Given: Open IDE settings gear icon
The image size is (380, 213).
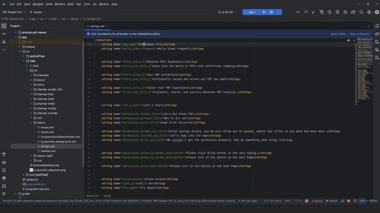Looking at the screenshot, I should [369, 12].
